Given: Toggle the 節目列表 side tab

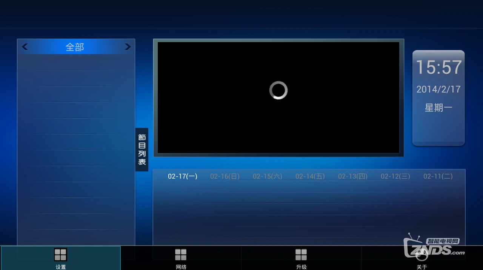Looking at the screenshot, I should [142, 150].
